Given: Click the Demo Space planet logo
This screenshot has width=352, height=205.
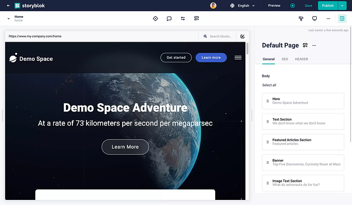Looking at the screenshot, I should 13,58.
